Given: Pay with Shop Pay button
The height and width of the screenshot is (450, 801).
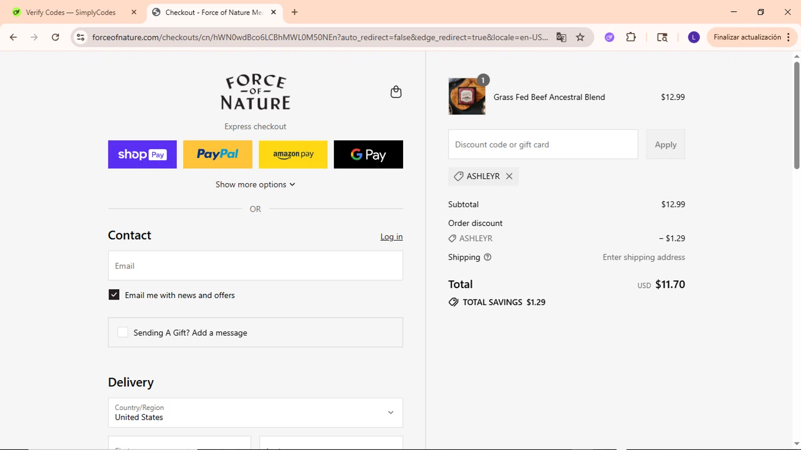Looking at the screenshot, I should tap(142, 154).
